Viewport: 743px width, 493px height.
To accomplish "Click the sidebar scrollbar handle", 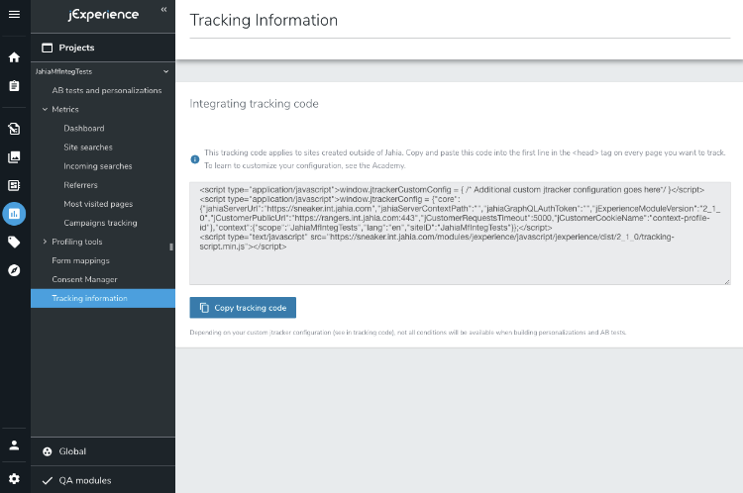I will 171,246.
